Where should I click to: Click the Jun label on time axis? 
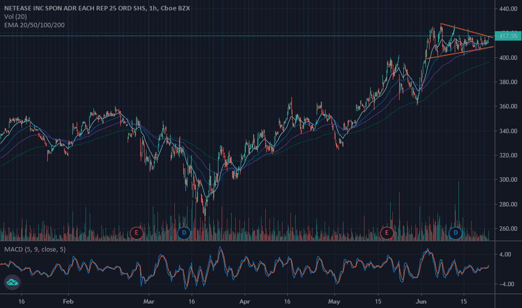click(421, 301)
